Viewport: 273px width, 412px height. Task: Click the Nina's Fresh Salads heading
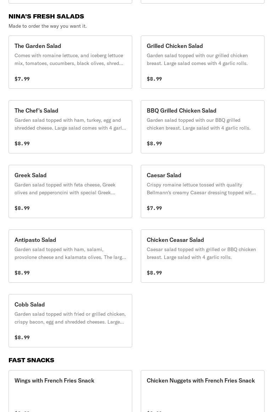coord(46,16)
